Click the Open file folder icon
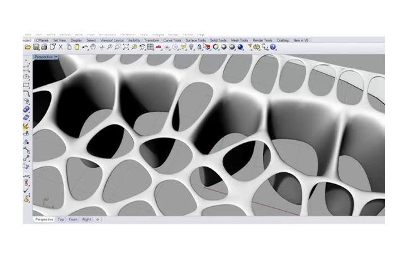The width and height of the screenshot is (409, 257). click(x=28, y=47)
